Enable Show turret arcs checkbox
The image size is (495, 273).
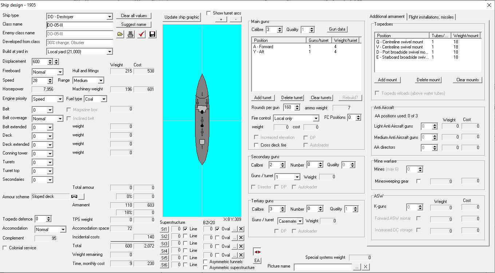click(209, 13)
